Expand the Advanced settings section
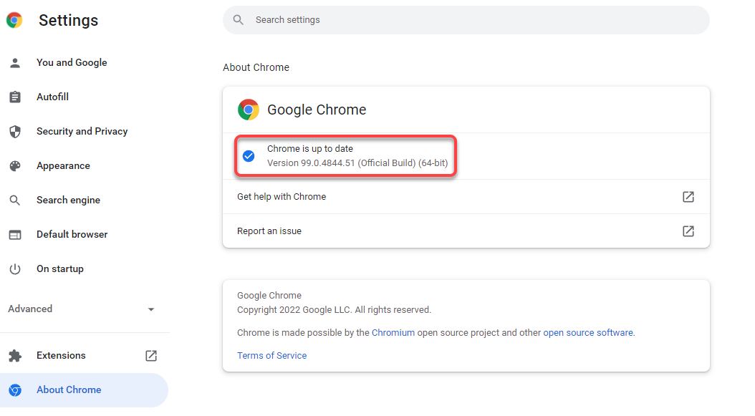The image size is (755, 416). pos(31,309)
